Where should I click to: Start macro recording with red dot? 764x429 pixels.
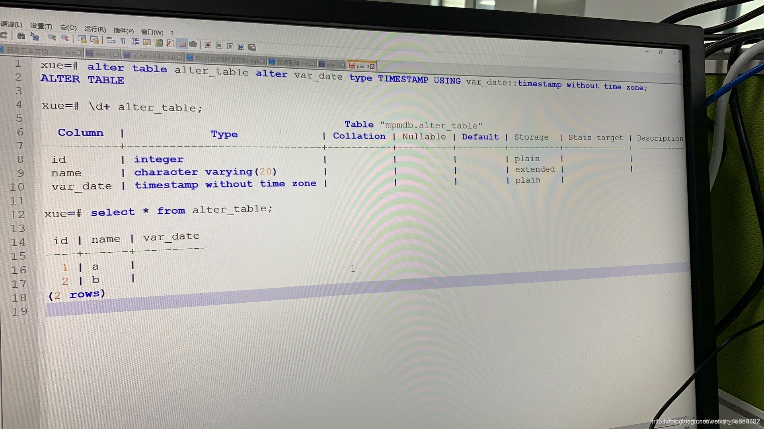pos(208,45)
